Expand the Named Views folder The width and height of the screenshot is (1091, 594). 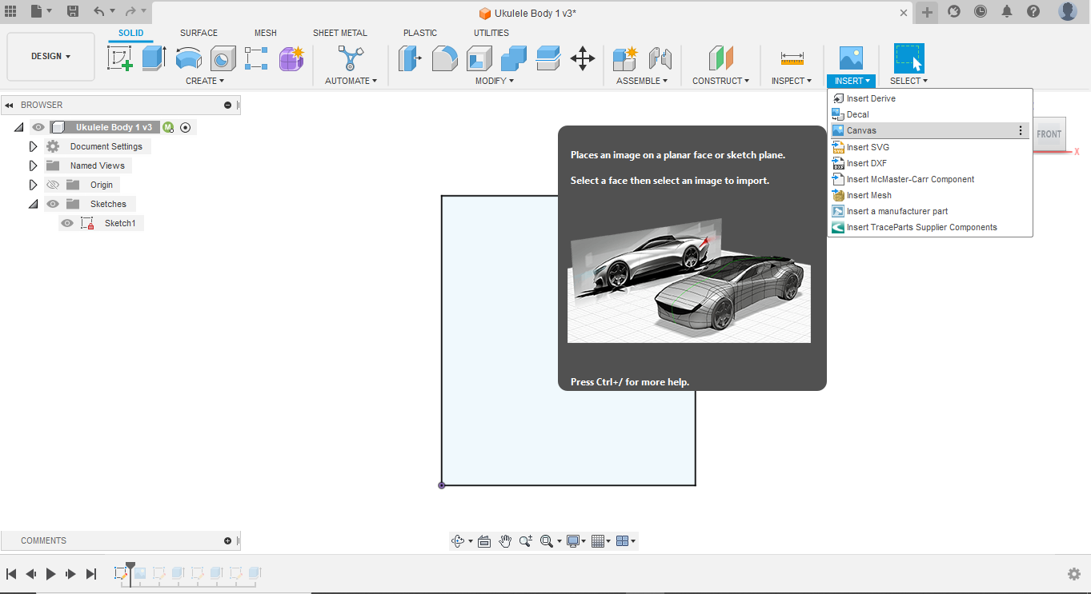click(33, 165)
